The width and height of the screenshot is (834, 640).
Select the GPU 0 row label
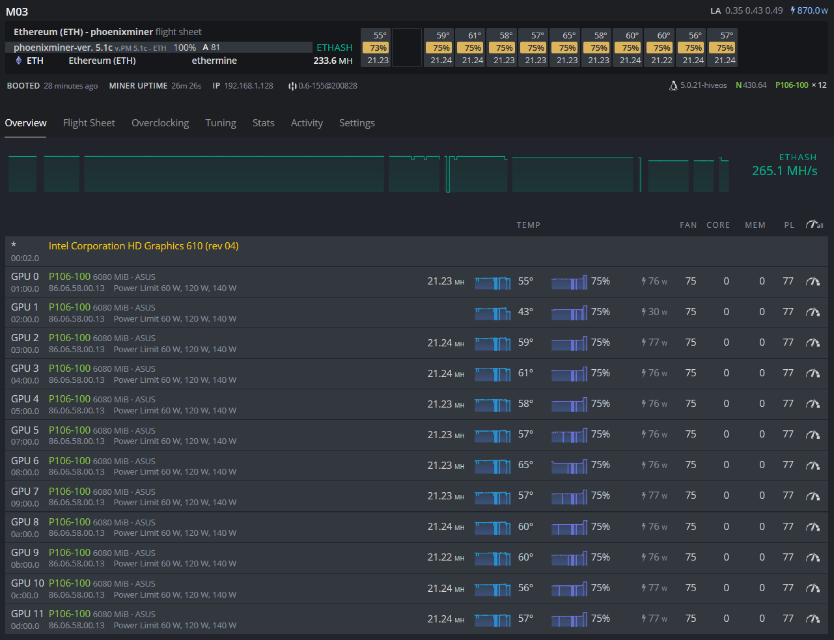pyautogui.click(x=25, y=277)
